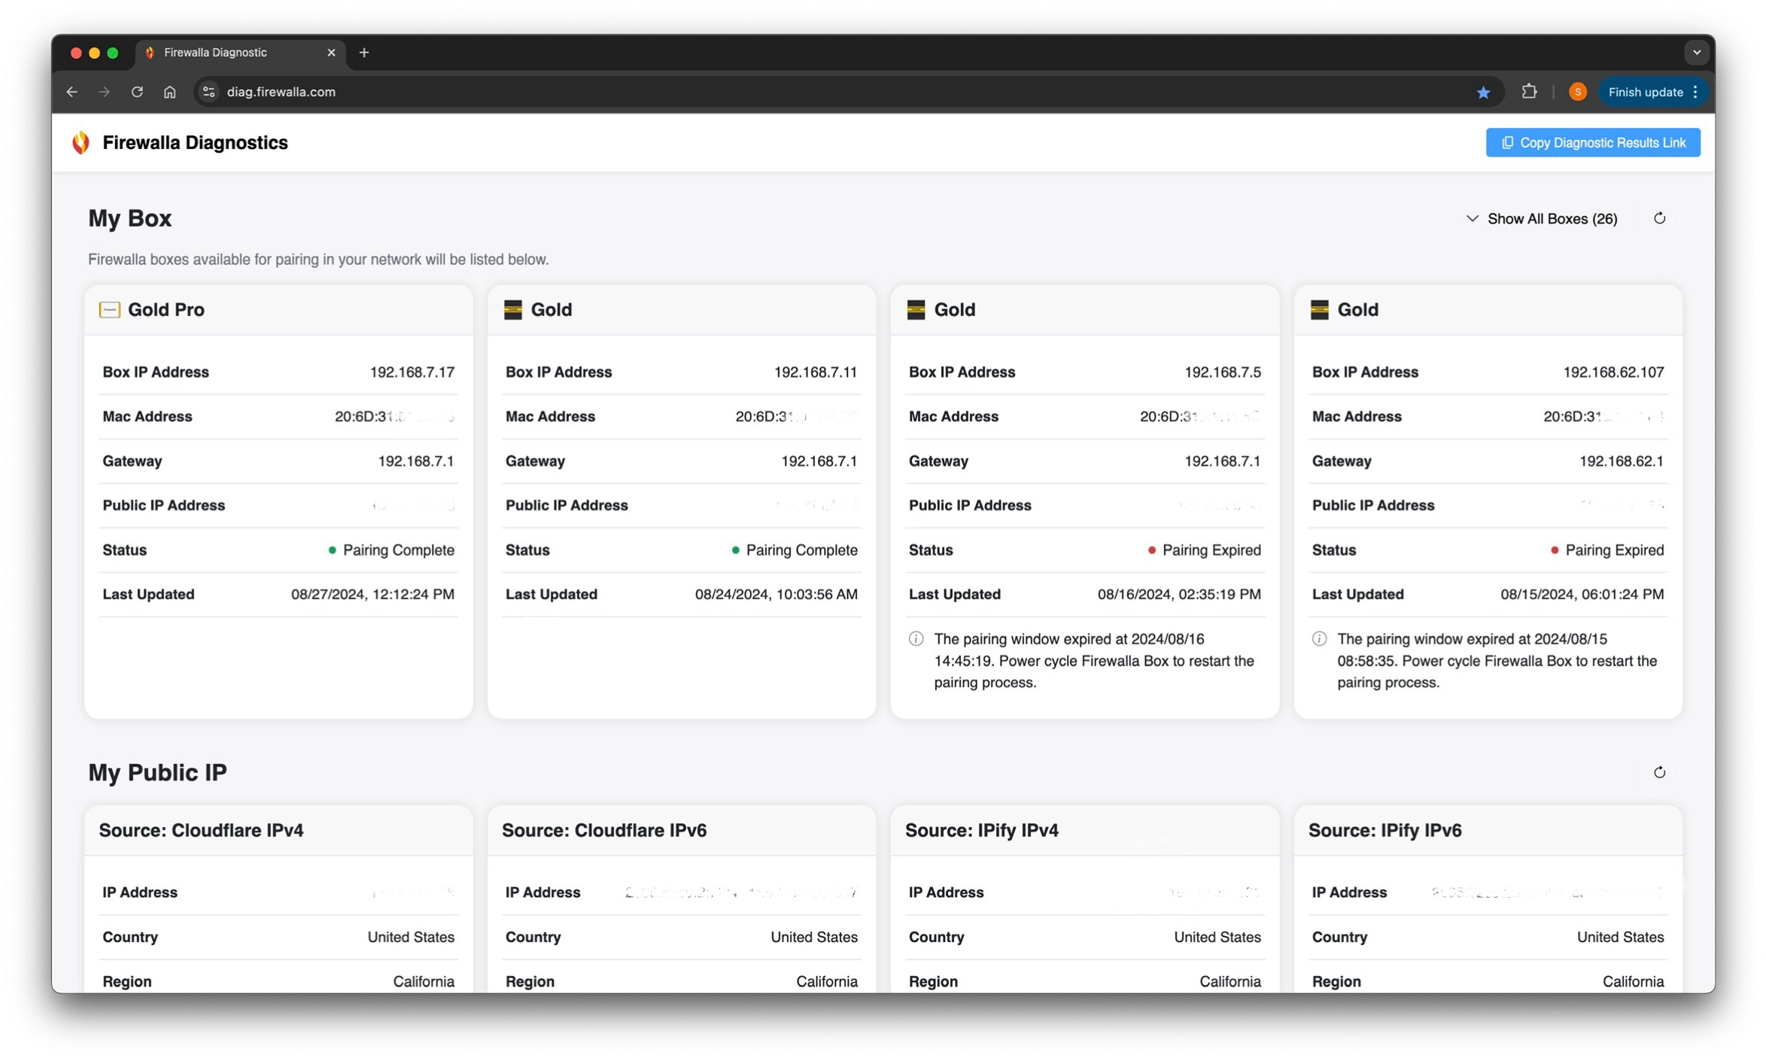Click the Gold icon for box 192.168.62.107
Viewport: 1766px width, 1061px height.
point(1318,309)
